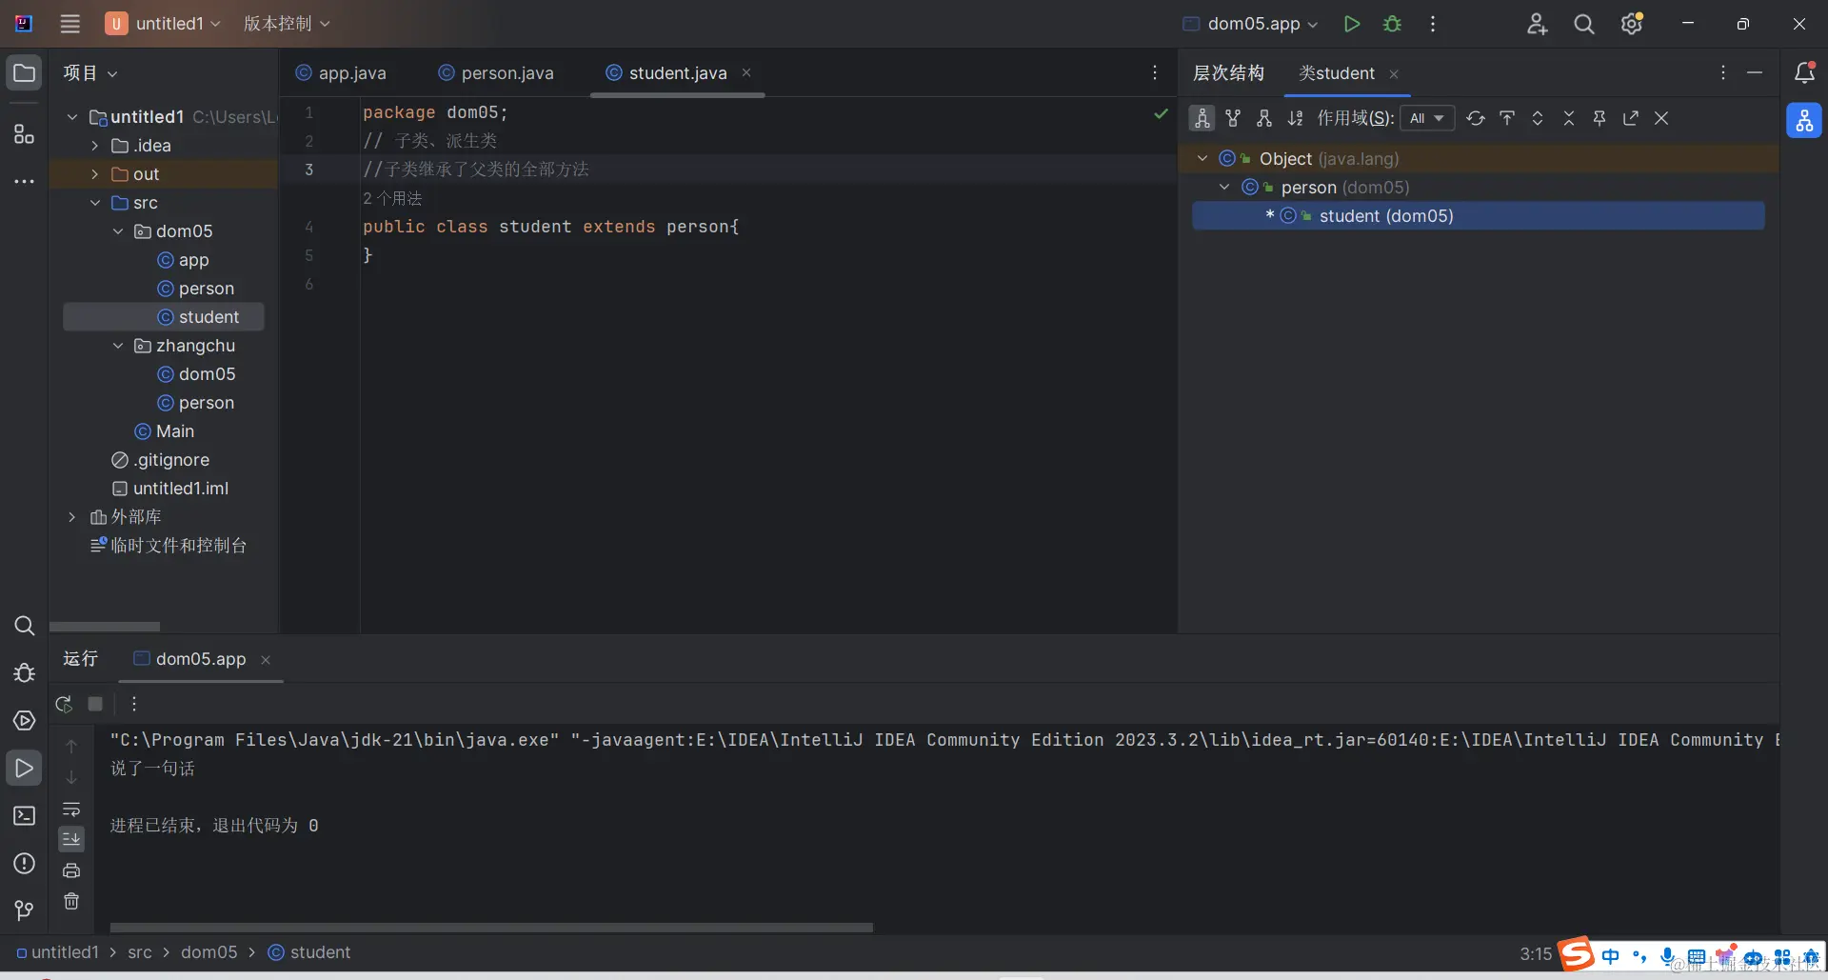Open IDE settings gear icon

(x=1632, y=24)
